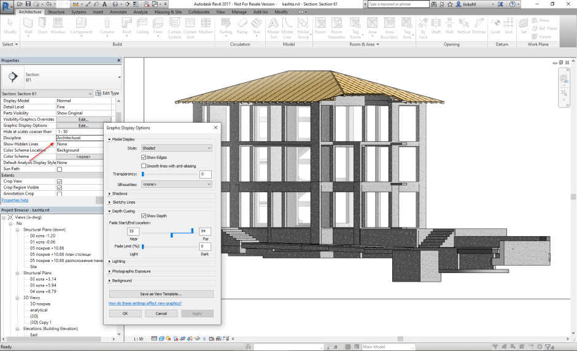
Task: Click Save as View Template button
Action: (x=161, y=294)
